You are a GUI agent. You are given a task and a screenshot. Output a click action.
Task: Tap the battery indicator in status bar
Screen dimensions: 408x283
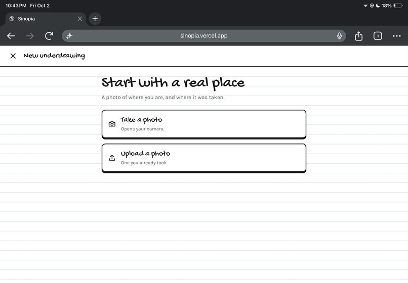click(x=398, y=6)
